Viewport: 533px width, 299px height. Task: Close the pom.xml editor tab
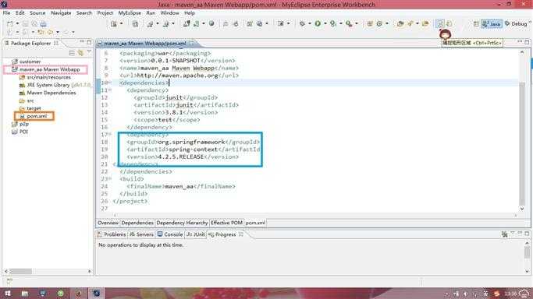pyautogui.click(x=192, y=44)
